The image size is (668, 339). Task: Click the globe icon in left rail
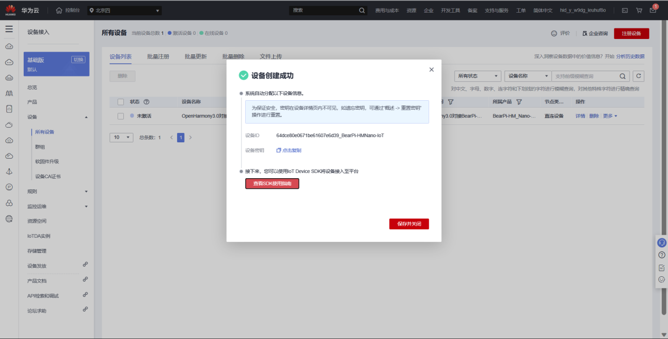pos(9,218)
